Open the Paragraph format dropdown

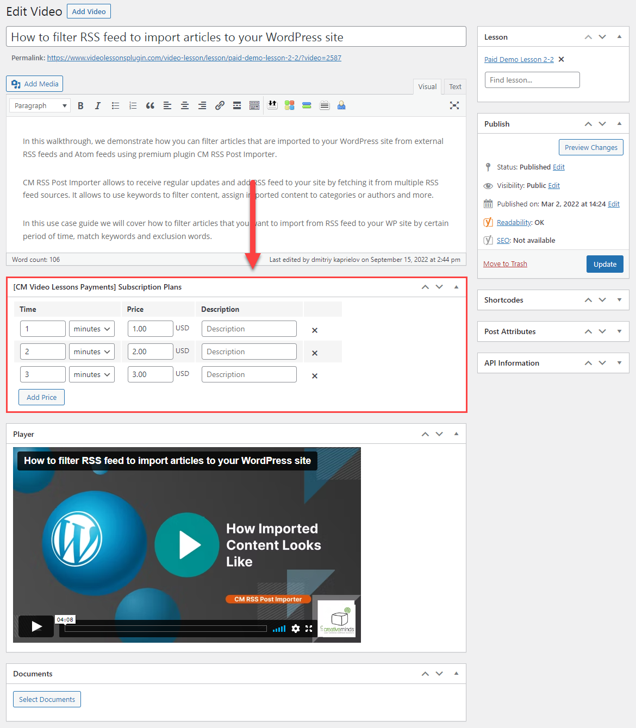pos(40,105)
